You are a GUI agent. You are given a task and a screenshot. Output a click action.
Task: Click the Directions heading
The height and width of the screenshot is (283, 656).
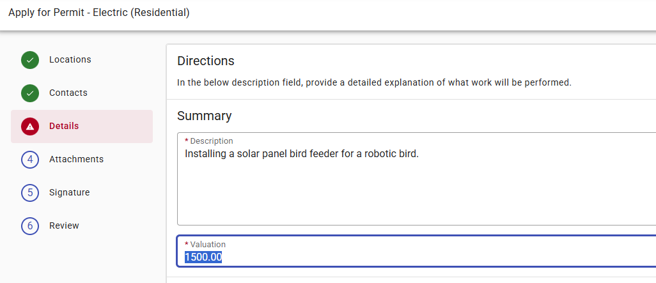(x=206, y=61)
